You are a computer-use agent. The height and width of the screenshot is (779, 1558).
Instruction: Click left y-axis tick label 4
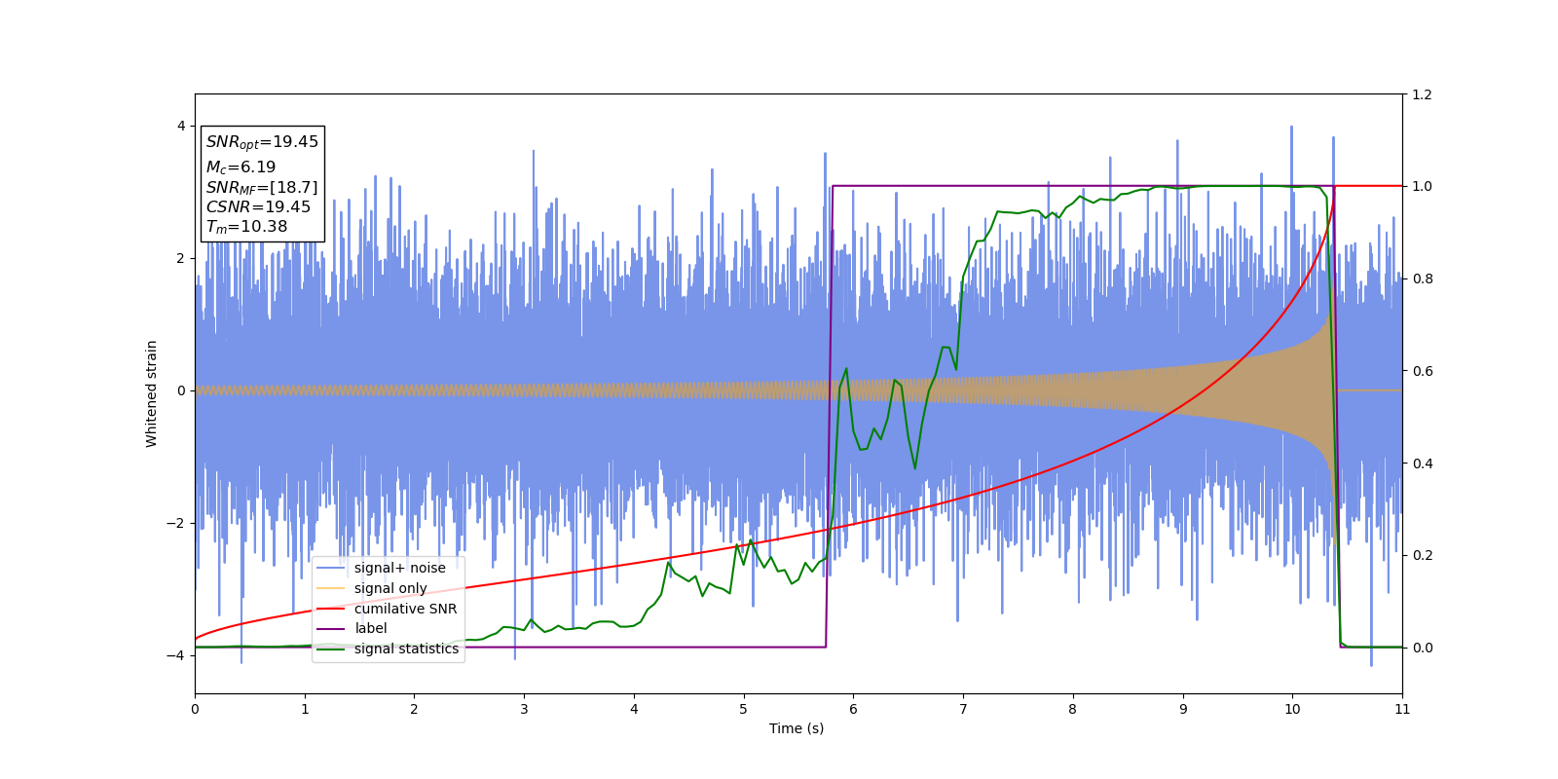pos(181,127)
